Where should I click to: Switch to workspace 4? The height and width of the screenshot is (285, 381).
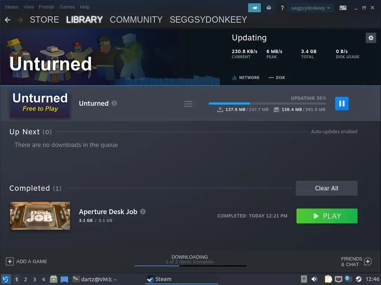44,279
